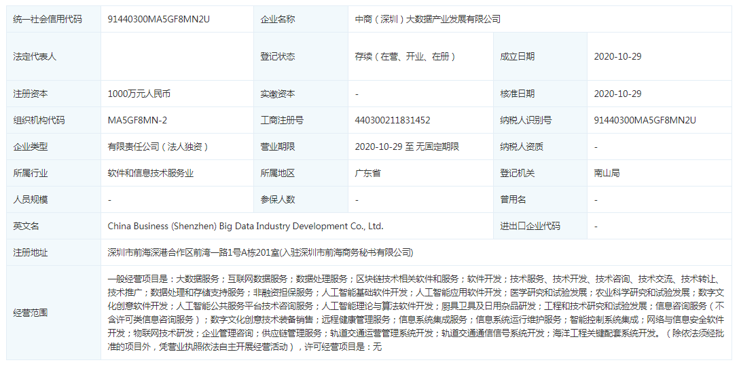Select status value 存续（在营、开业、在册）

point(405,57)
